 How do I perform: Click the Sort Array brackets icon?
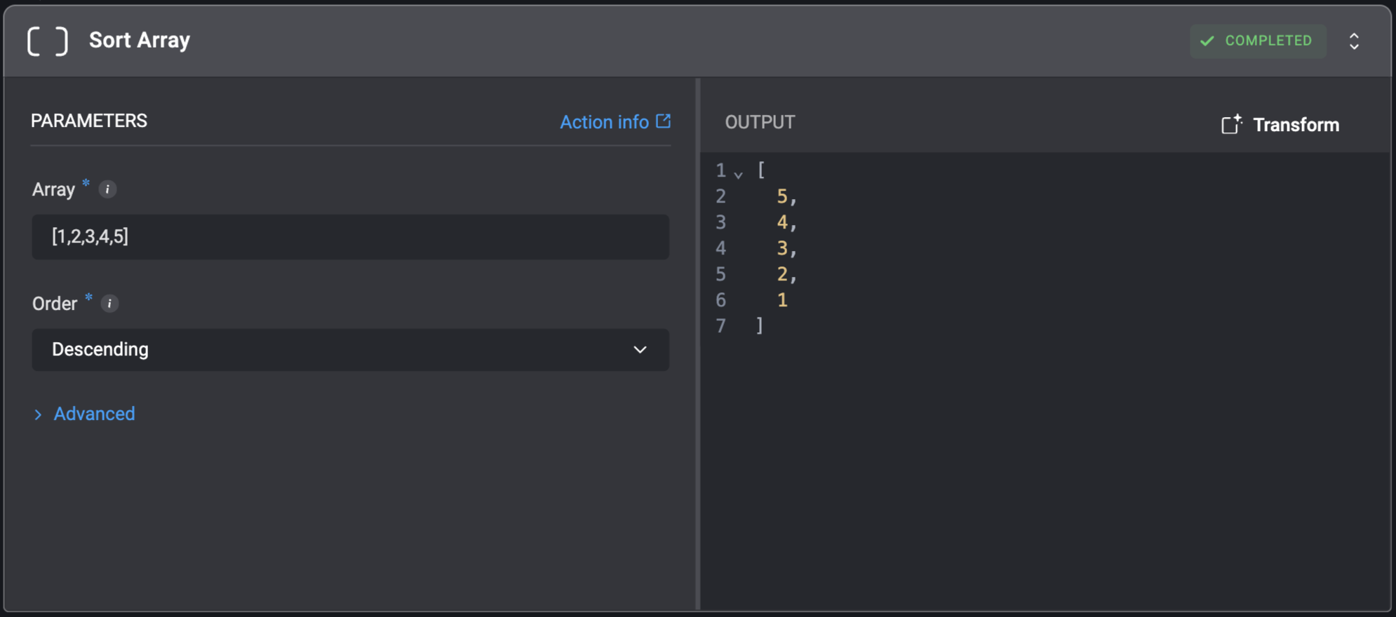pos(48,41)
